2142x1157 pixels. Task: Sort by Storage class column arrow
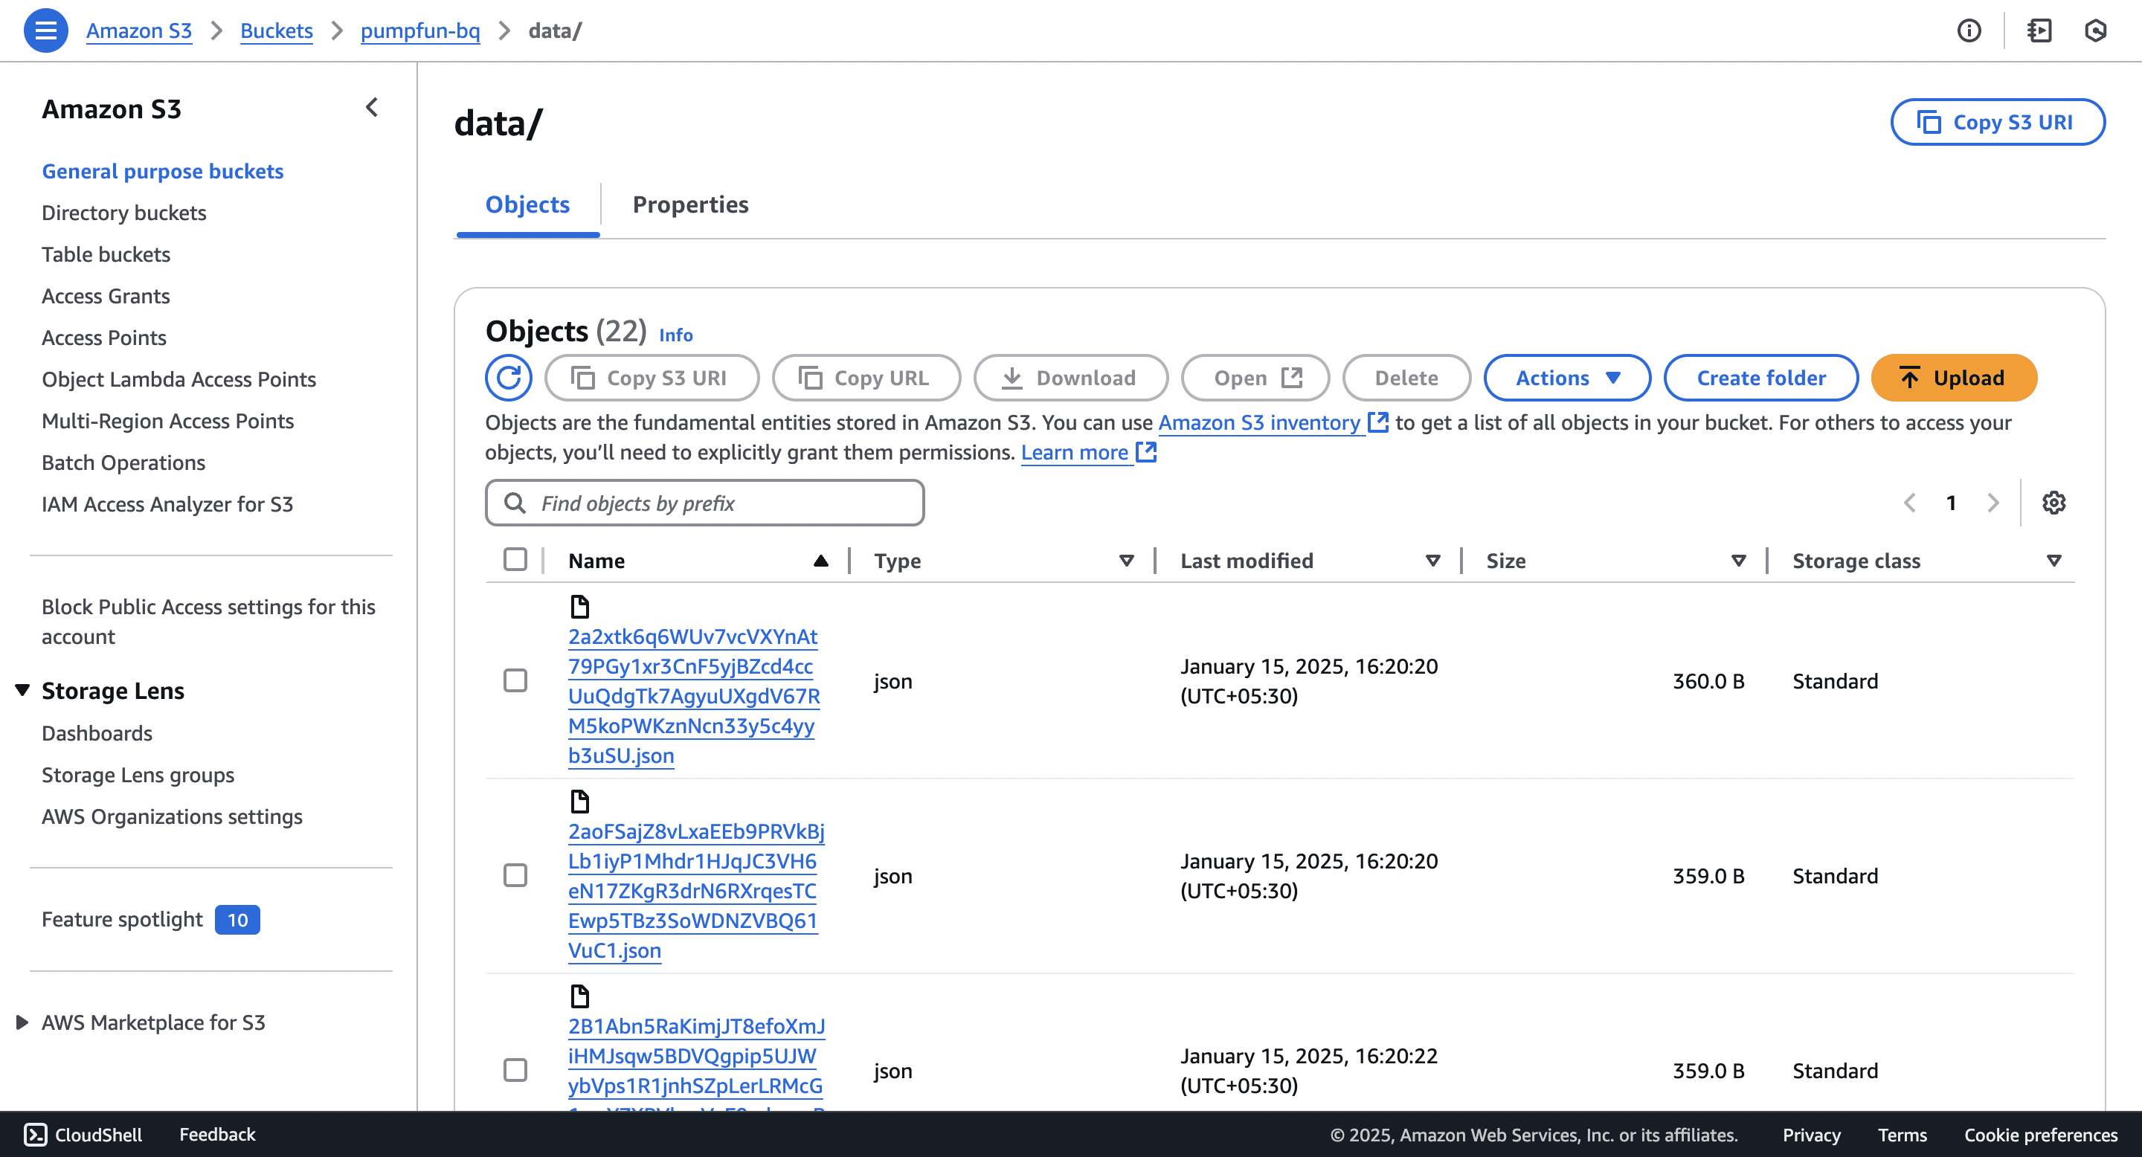coord(2053,561)
